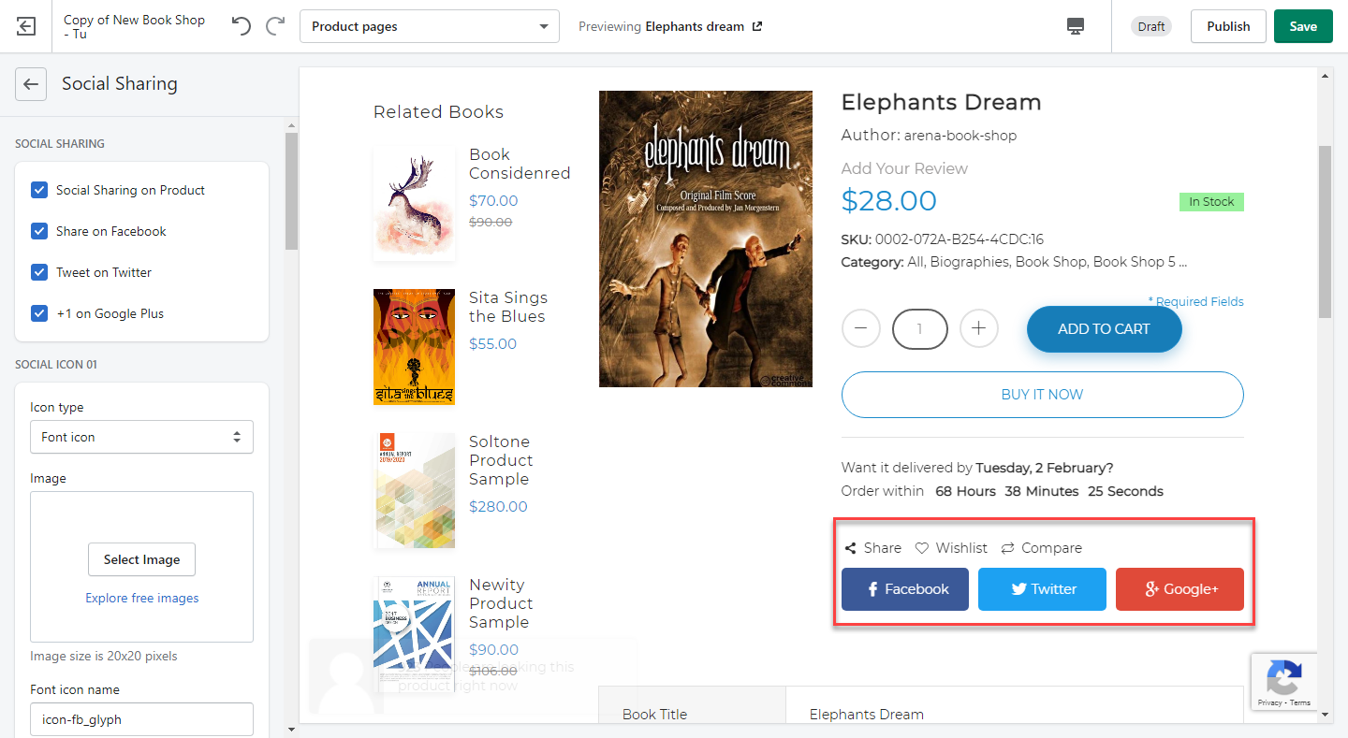The height and width of the screenshot is (738, 1348).
Task: Decrease quantity with minus button
Action: pos(861,328)
